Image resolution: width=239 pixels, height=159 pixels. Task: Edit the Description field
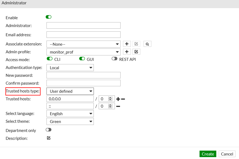(49, 138)
